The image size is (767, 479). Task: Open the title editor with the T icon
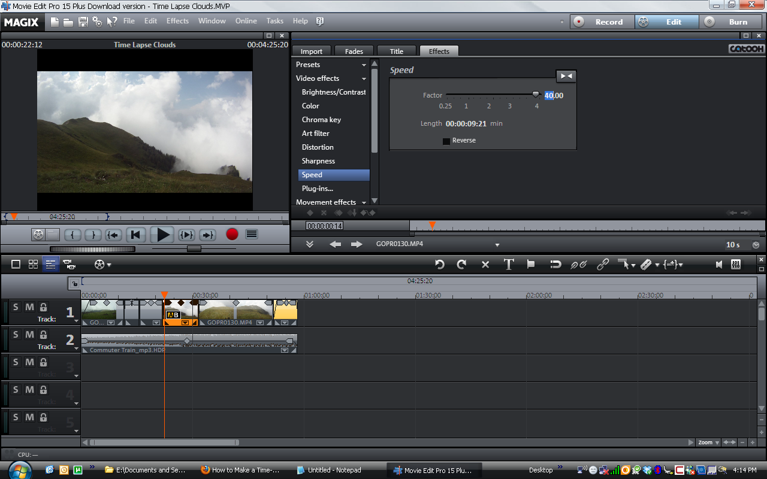(508, 264)
